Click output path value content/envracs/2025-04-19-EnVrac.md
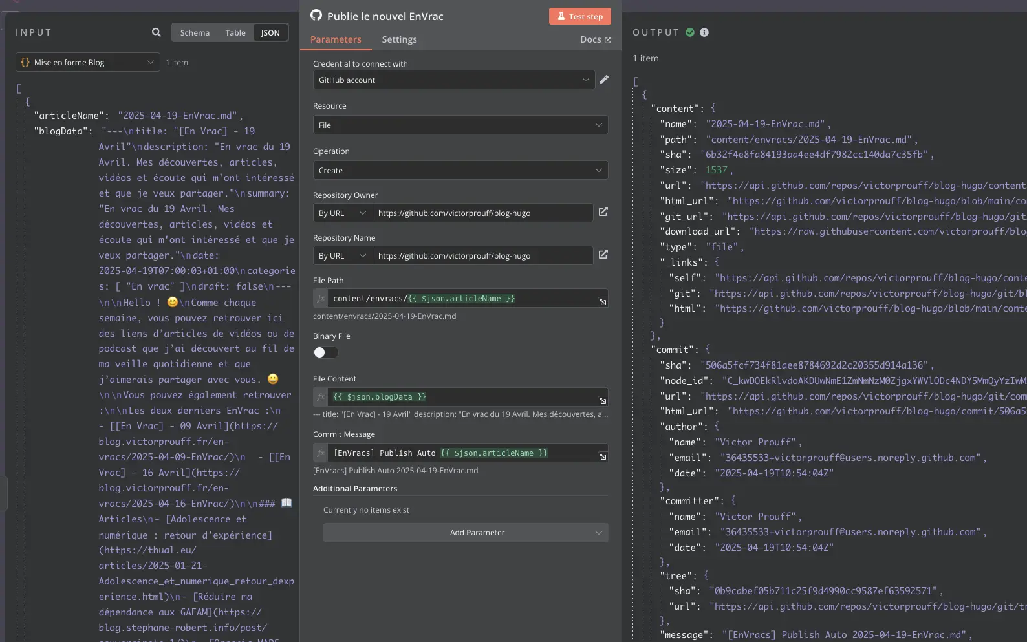Screen dimensions: 1027x642 [x=808, y=139]
